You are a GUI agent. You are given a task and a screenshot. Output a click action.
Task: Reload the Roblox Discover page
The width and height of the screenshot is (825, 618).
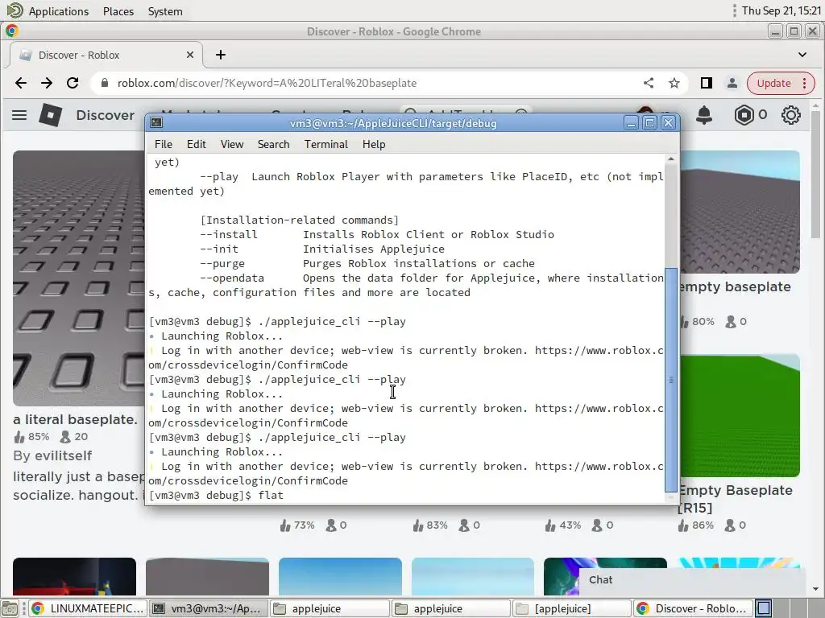[x=73, y=83]
